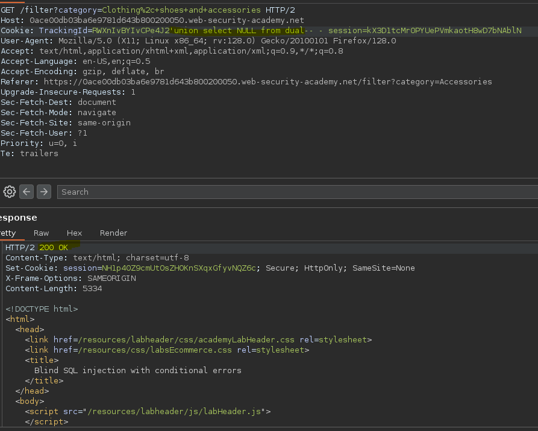Click the request session cookie value
Viewport: 538px width, 431px height.
point(445,31)
